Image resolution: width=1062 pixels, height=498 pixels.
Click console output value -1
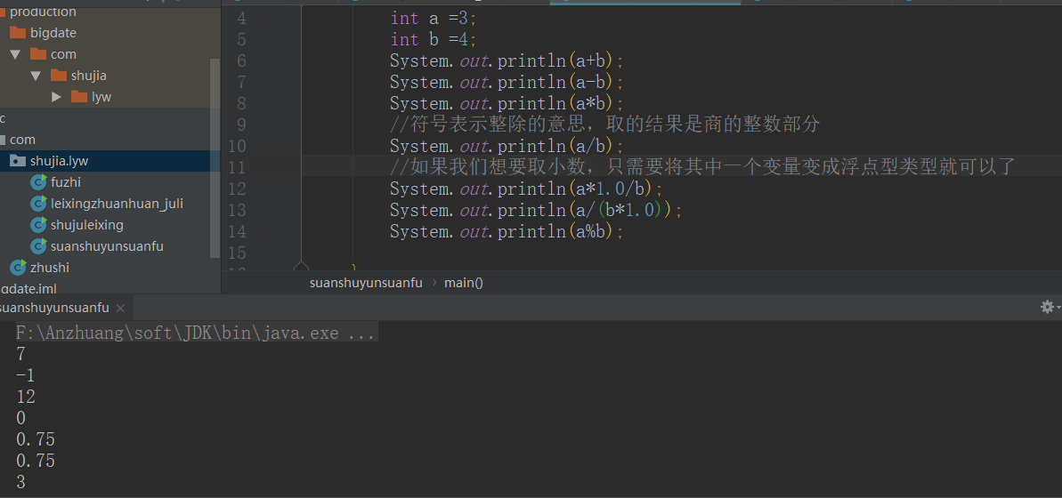point(25,375)
